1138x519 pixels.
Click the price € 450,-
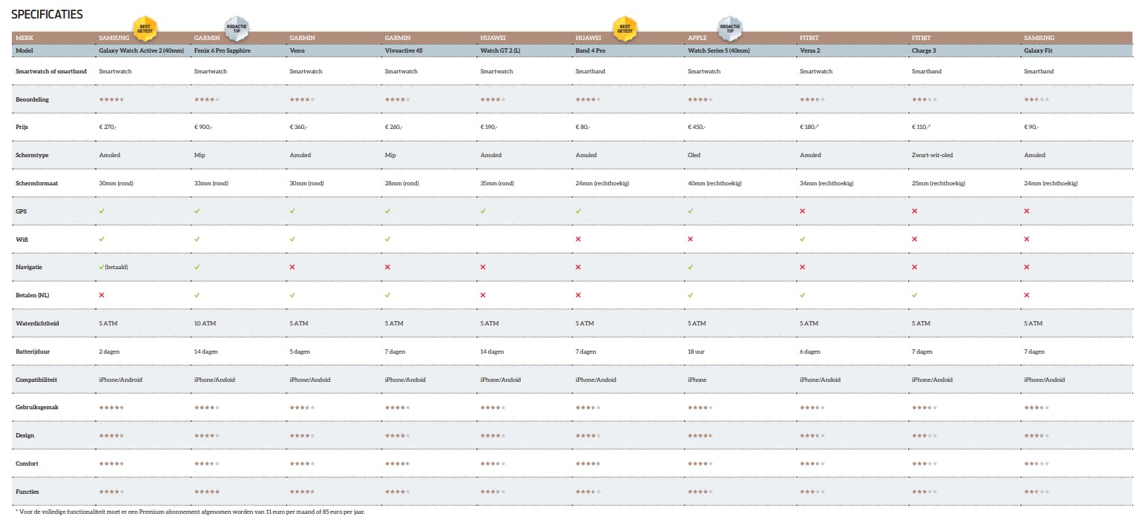click(697, 128)
